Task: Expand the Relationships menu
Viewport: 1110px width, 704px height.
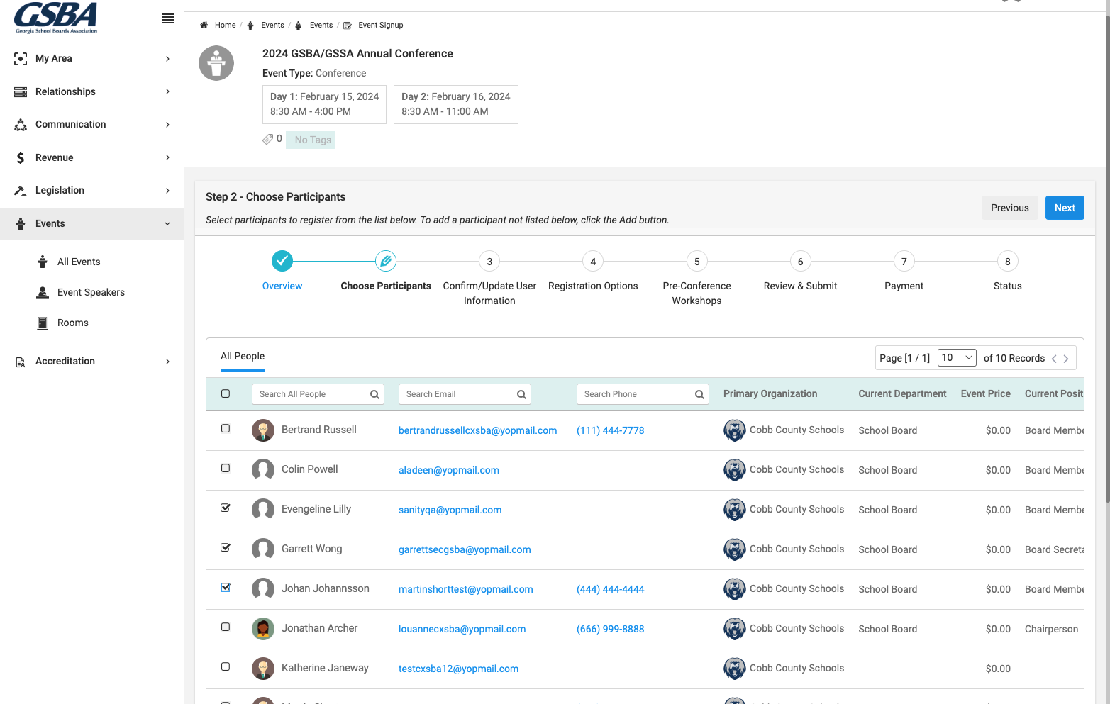Action: point(92,91)
